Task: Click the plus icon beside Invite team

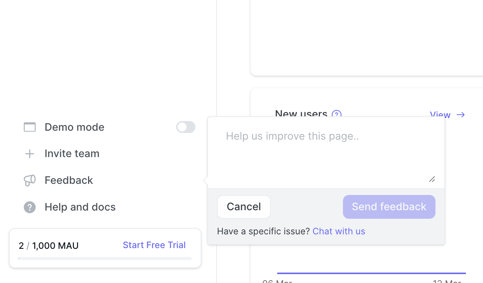Action: (x=30, y=154)
